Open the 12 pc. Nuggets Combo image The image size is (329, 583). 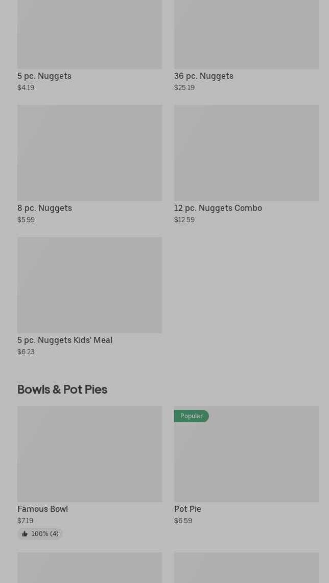(246, 153)
